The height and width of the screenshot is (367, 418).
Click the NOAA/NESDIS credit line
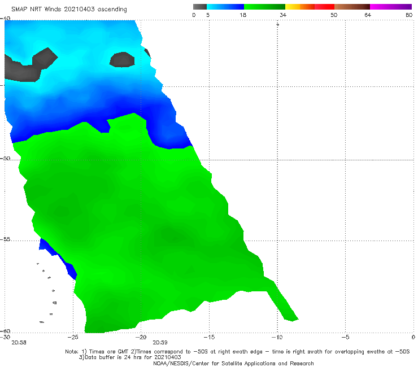tap(233, 364)
